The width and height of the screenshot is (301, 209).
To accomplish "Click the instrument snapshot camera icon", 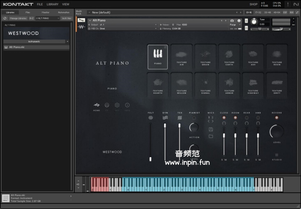I will click(x=232, y=21).
